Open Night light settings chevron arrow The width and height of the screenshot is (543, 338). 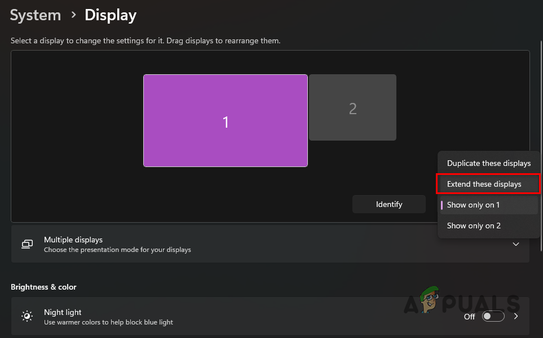[516, 316]
